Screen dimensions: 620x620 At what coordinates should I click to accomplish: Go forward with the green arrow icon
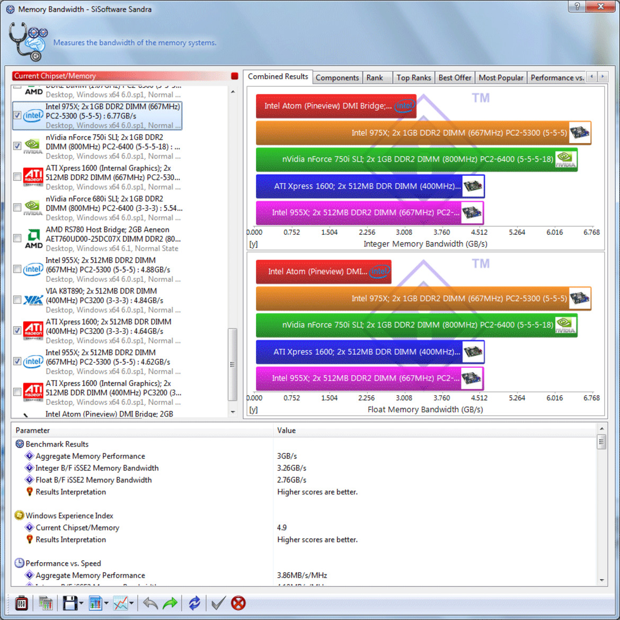coord(170,603)
